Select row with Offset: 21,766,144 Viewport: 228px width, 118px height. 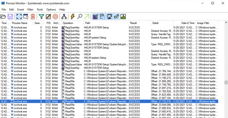click(109, 71)
